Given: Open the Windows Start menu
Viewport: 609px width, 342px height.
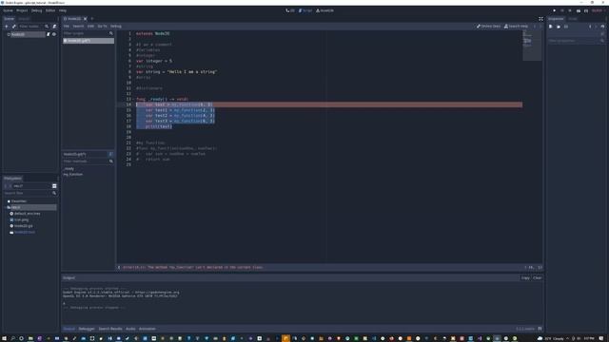Looking at the screenshot, I should point(4,338).
